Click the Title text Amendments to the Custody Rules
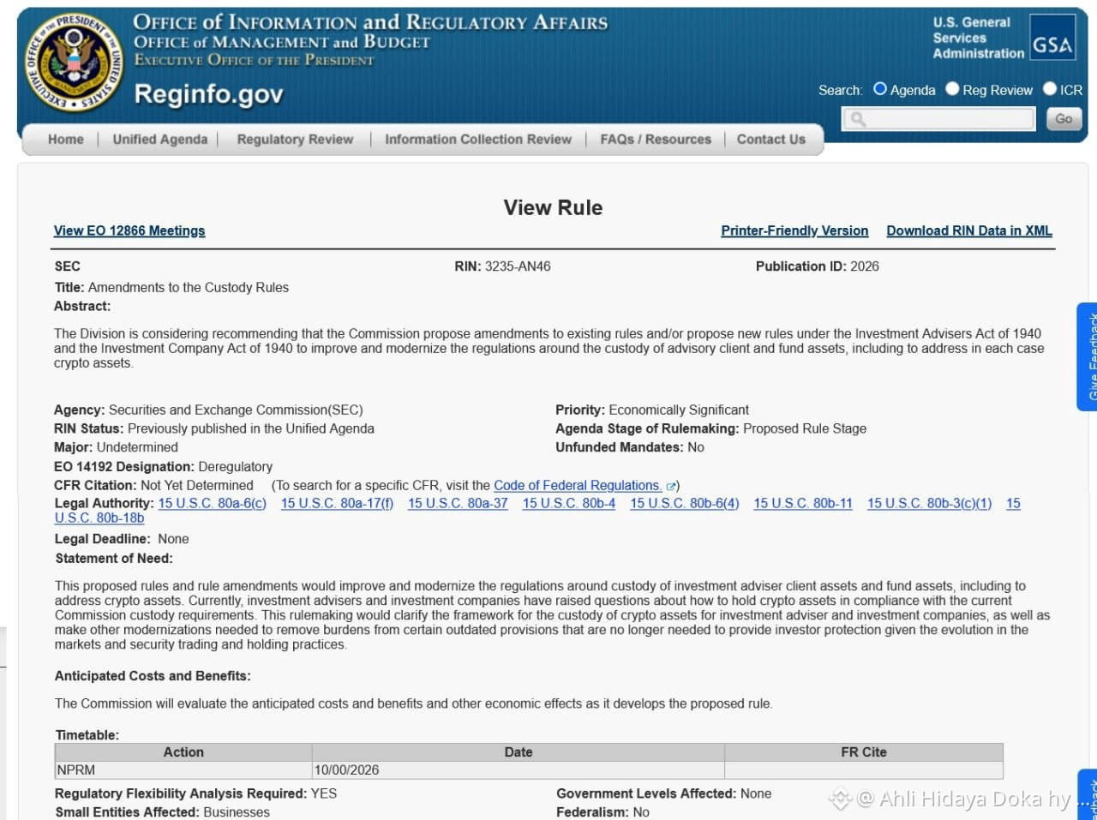Image resolution: width=1097 pixels, height=820 pixels. tap(189, 288)
